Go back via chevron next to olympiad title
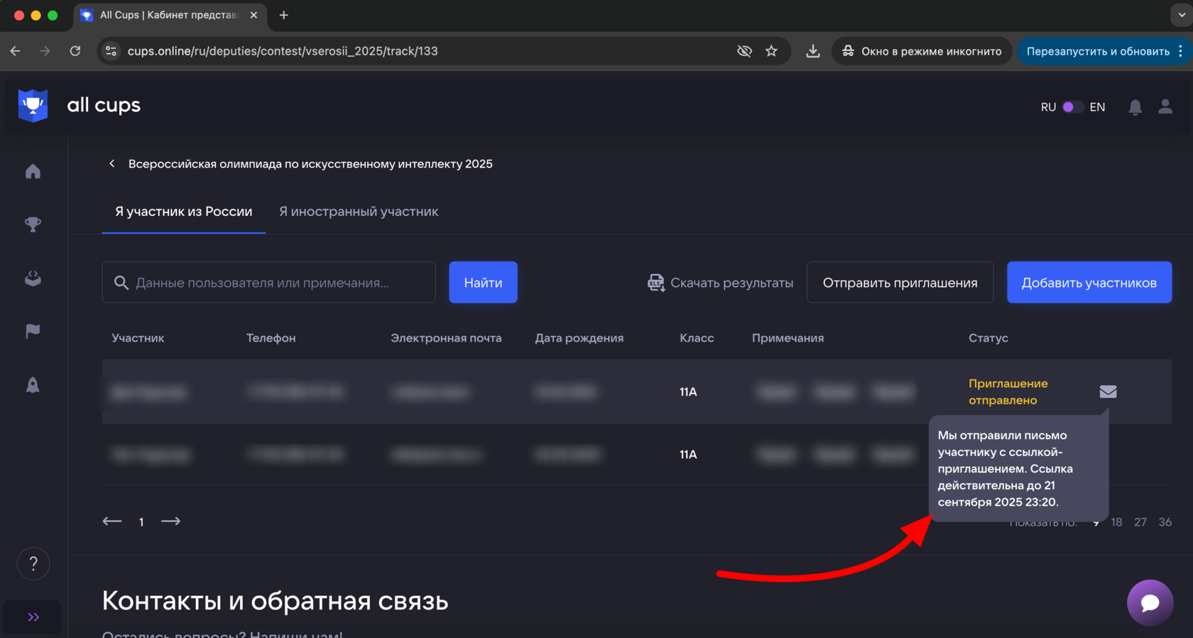This screenshot has height=638, width=1193. click(111, 163)
